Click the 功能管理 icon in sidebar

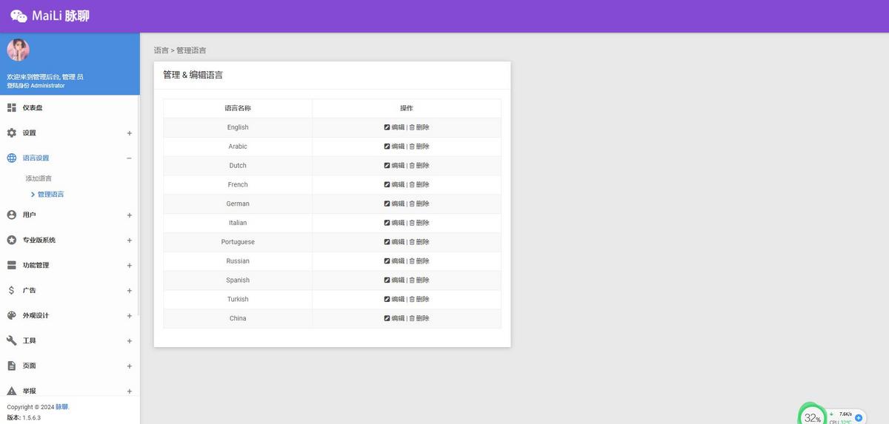pyautogui.click(x=11, y=265)
